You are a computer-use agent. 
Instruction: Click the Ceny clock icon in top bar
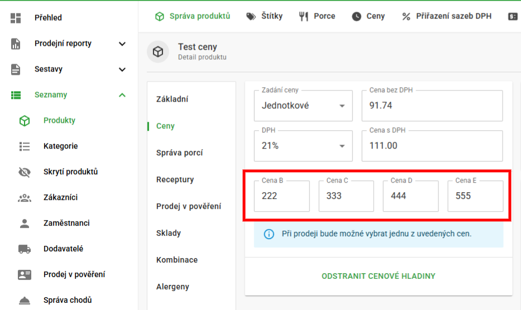coord(356,16)
